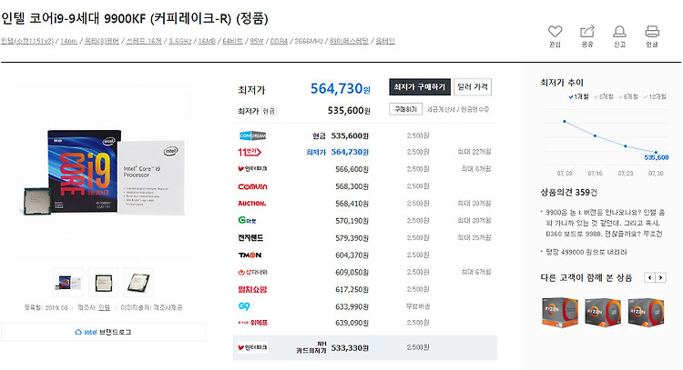
Task: Open the 95W spec link
Action: tap(257, 41)
